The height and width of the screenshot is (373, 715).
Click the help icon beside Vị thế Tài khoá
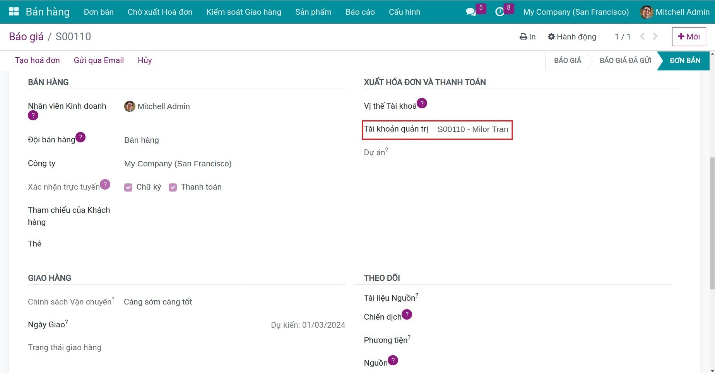click(422, 103)
